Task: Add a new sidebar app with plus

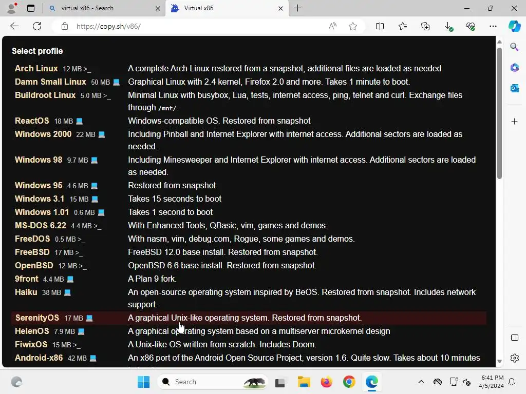Action: tap(514, 121)
